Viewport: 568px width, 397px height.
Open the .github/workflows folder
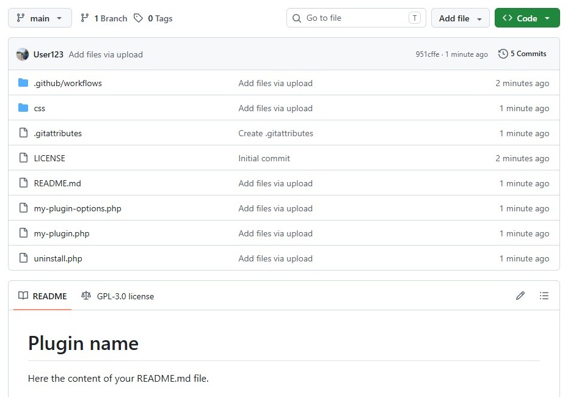coord(68,83)
